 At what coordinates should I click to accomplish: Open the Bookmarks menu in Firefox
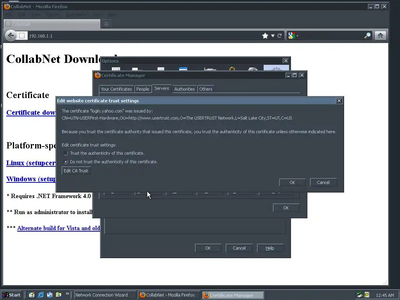[x=76, y=14]
